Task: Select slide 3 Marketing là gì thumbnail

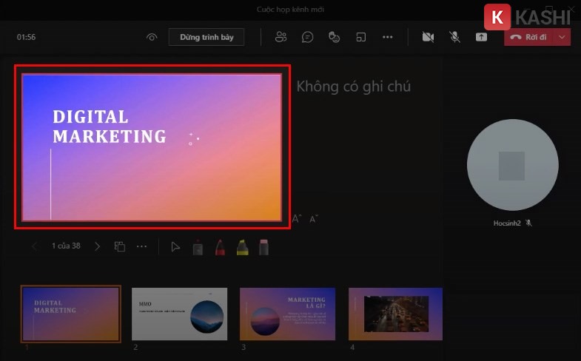Action: click(x=287, y=314)
